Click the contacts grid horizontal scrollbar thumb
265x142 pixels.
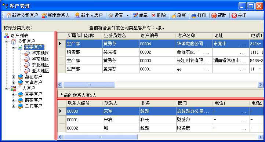101,137
